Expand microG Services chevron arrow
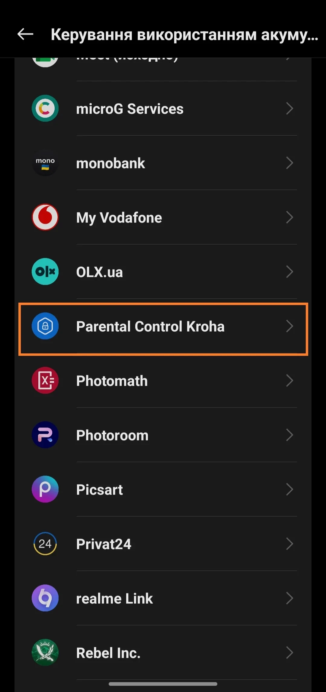The image size is (326, 692). click(x=289, y=109)
